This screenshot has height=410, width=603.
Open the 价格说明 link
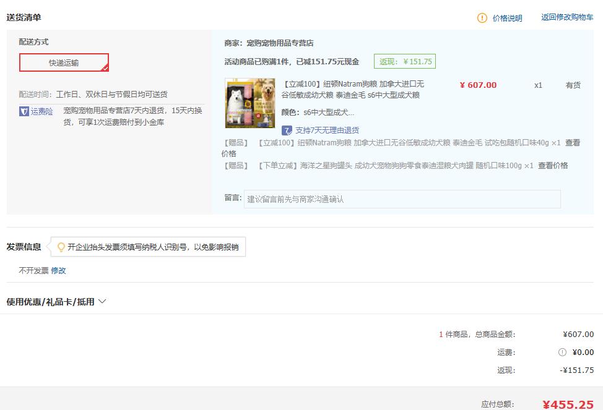click(x=507, y=18)
